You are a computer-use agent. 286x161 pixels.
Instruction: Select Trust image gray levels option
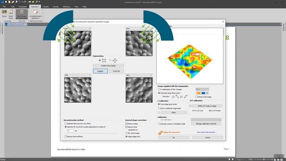159,104
